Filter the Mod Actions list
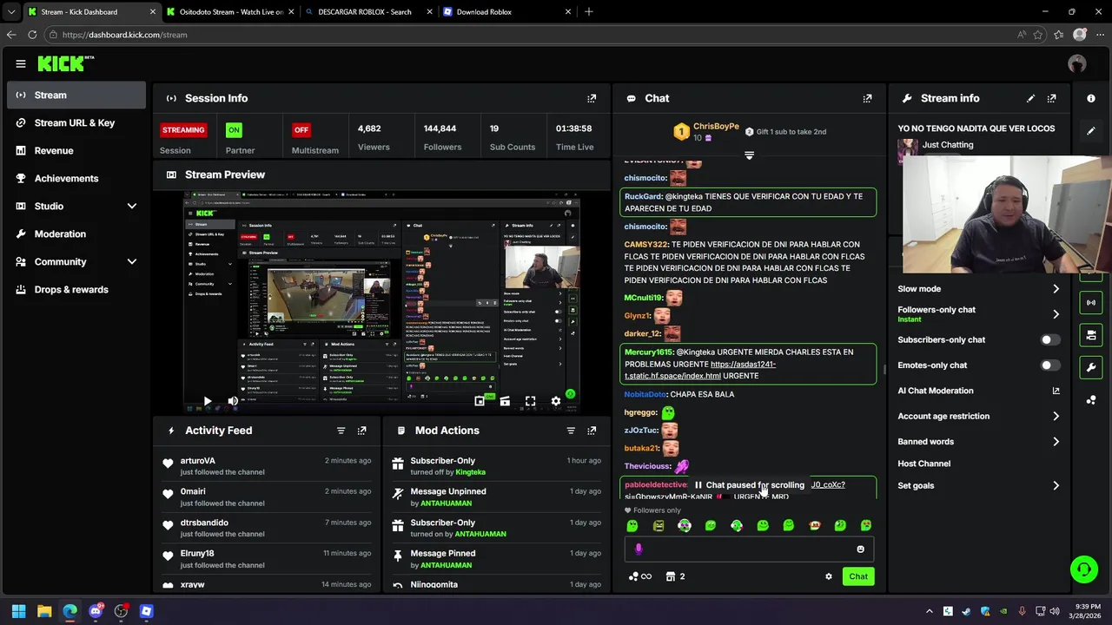Screen dimensions: 1112x625 click(571, 431)
